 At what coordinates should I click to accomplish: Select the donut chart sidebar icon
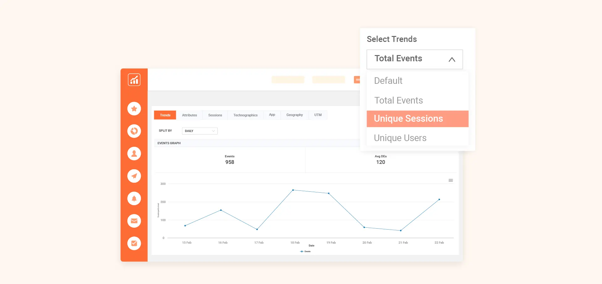134,131
